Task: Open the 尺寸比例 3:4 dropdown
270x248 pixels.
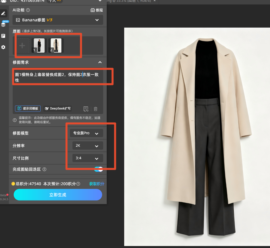Action: pos(88,158)
